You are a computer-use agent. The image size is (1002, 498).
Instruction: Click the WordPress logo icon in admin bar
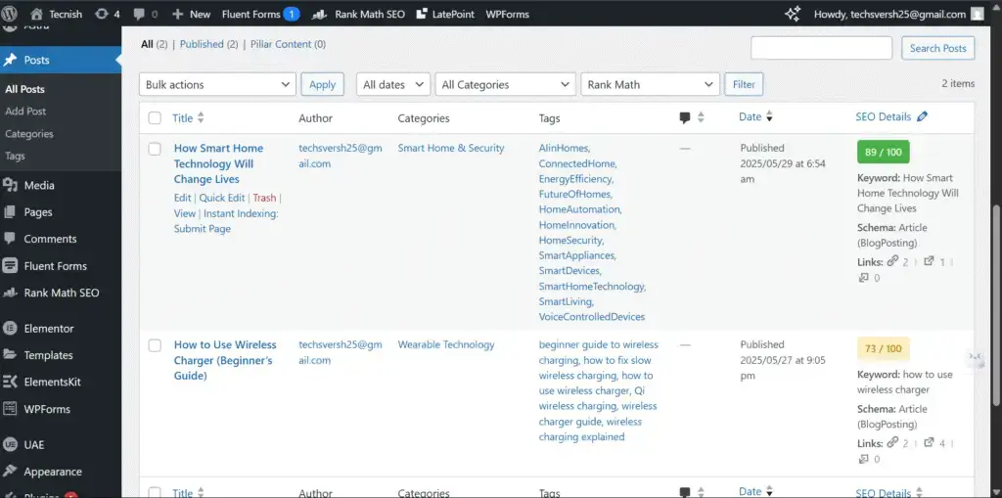click(11, 14)
